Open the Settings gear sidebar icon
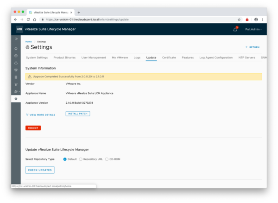This screenshot has height=203, width=278. click(x=16, y=99)
